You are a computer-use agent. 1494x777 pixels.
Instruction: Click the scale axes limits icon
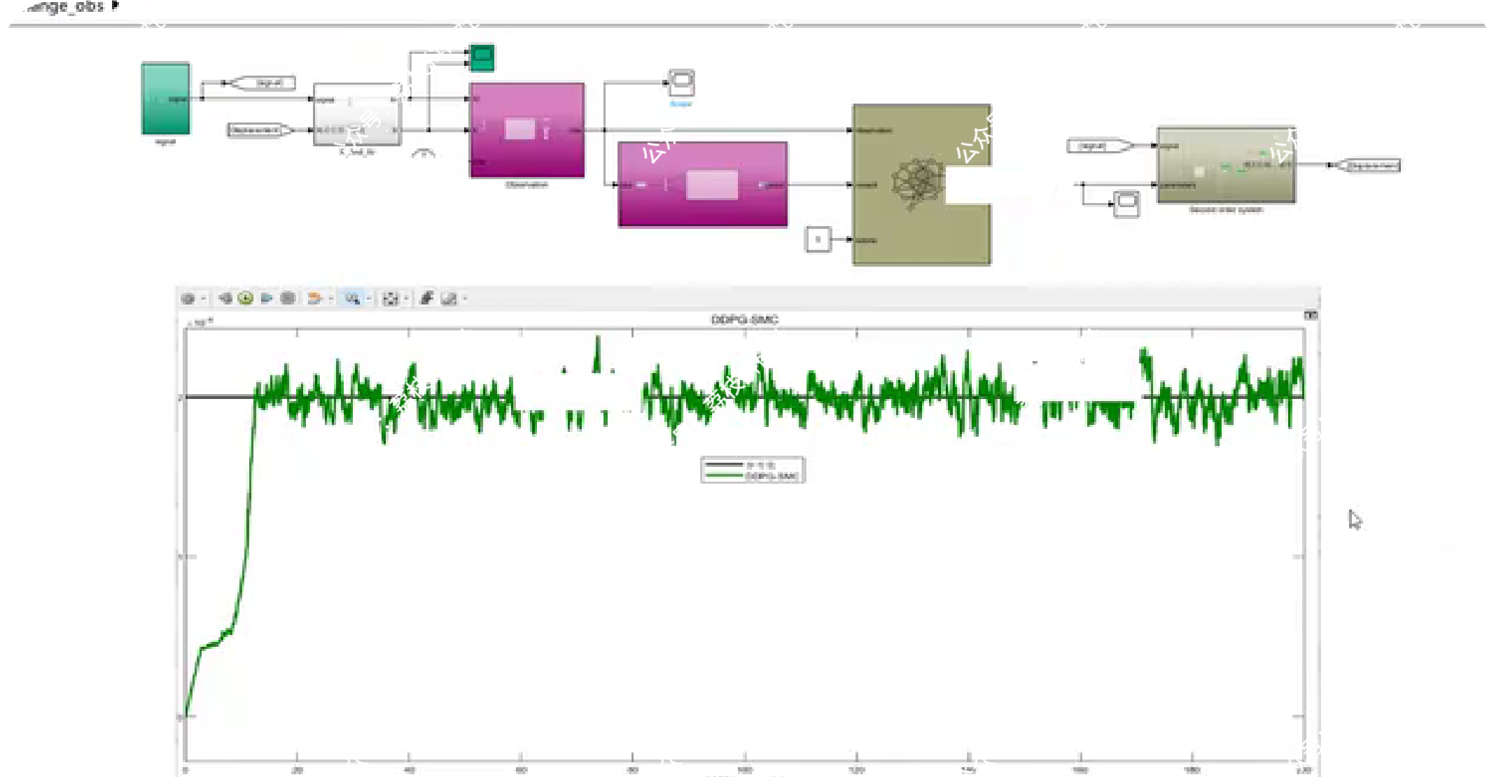click(x=390, y=299)
